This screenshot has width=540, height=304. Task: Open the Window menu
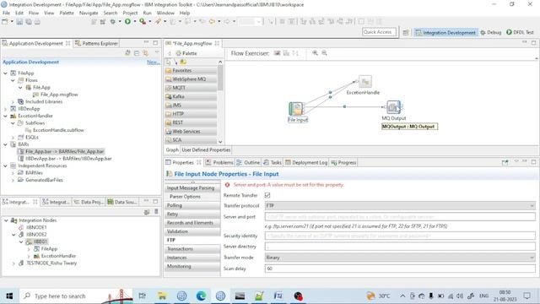[x=165, y=13]
